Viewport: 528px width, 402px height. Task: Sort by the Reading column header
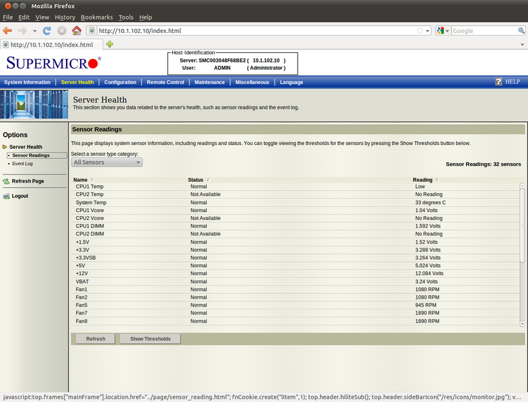pyautogui.click(x=423, y=180)
